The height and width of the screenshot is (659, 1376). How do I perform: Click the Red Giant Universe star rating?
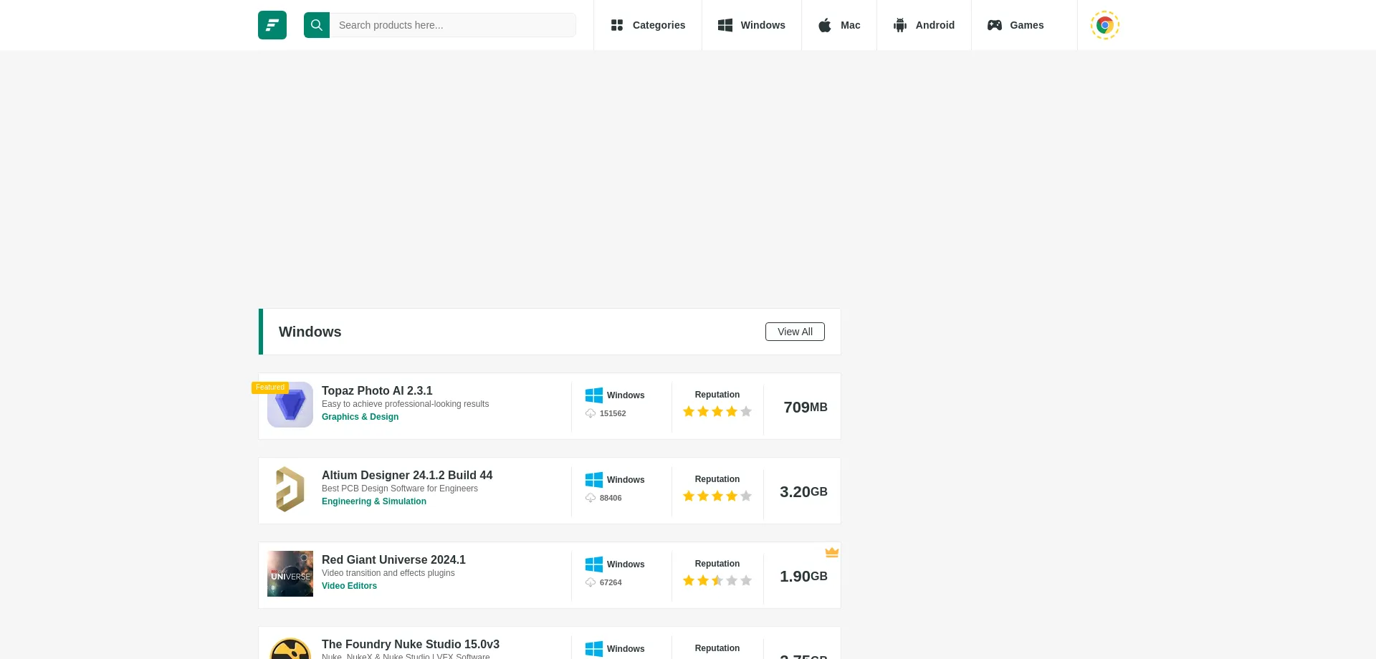pos(717,580)
